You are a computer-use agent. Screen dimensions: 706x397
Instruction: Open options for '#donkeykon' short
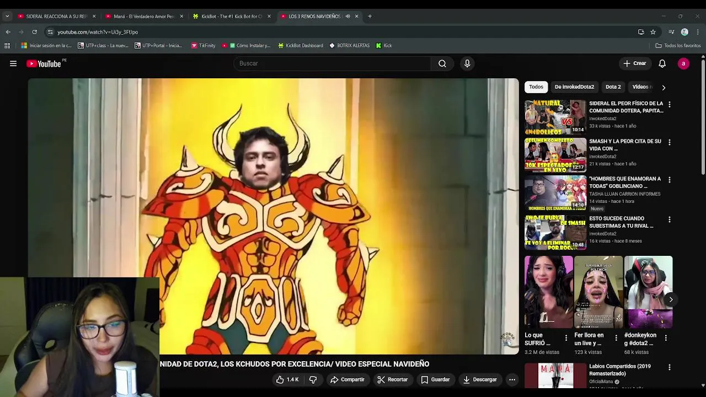tap(666, 337)
